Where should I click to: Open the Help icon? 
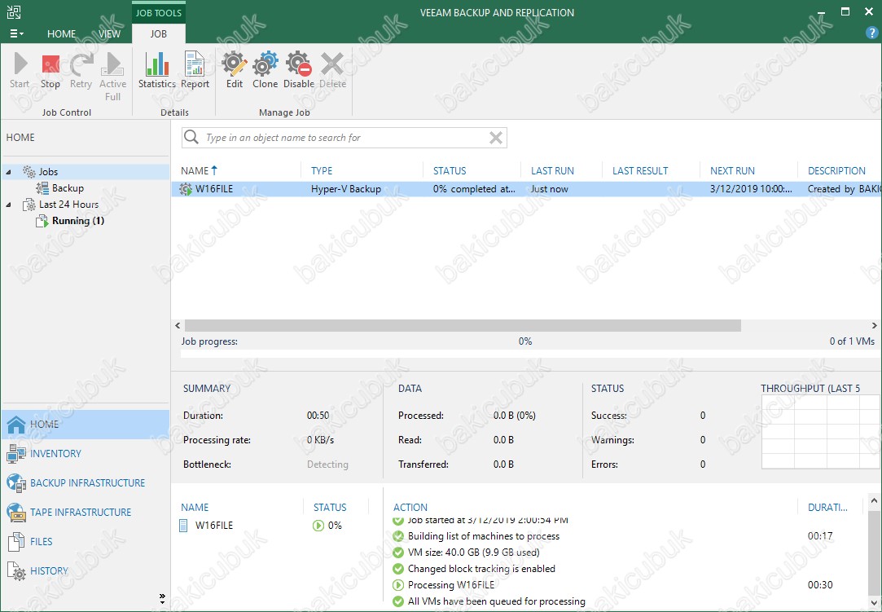coord(871,33)
